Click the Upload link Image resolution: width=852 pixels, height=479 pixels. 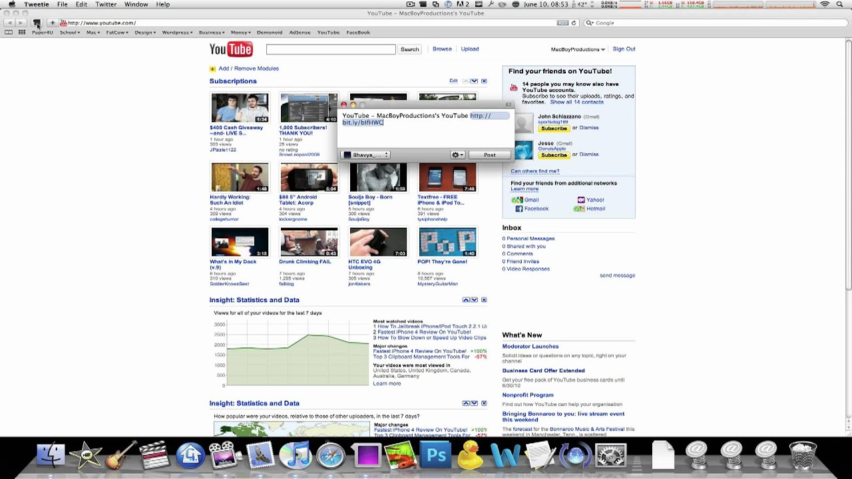coord(470,49)
